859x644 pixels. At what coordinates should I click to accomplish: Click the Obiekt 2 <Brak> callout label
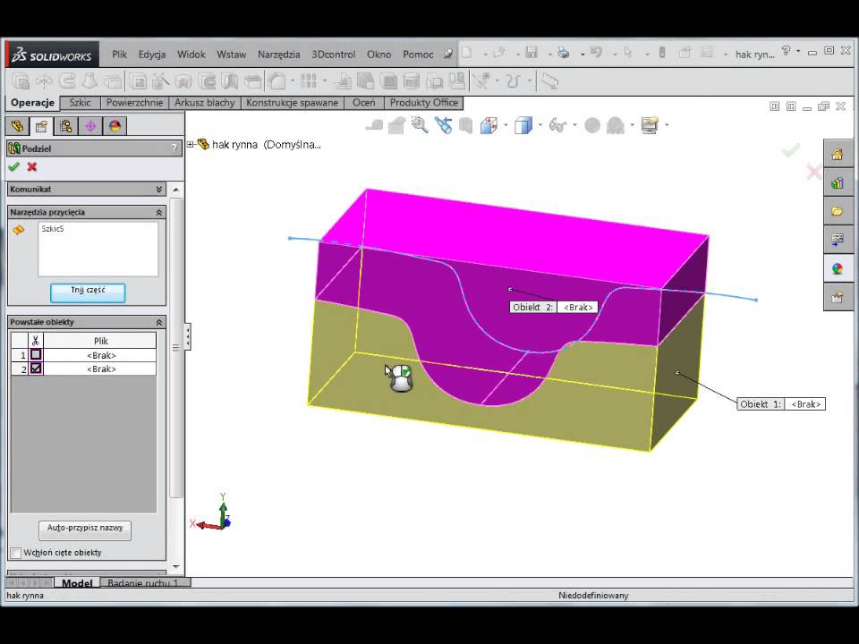click(x=553, y=307)
